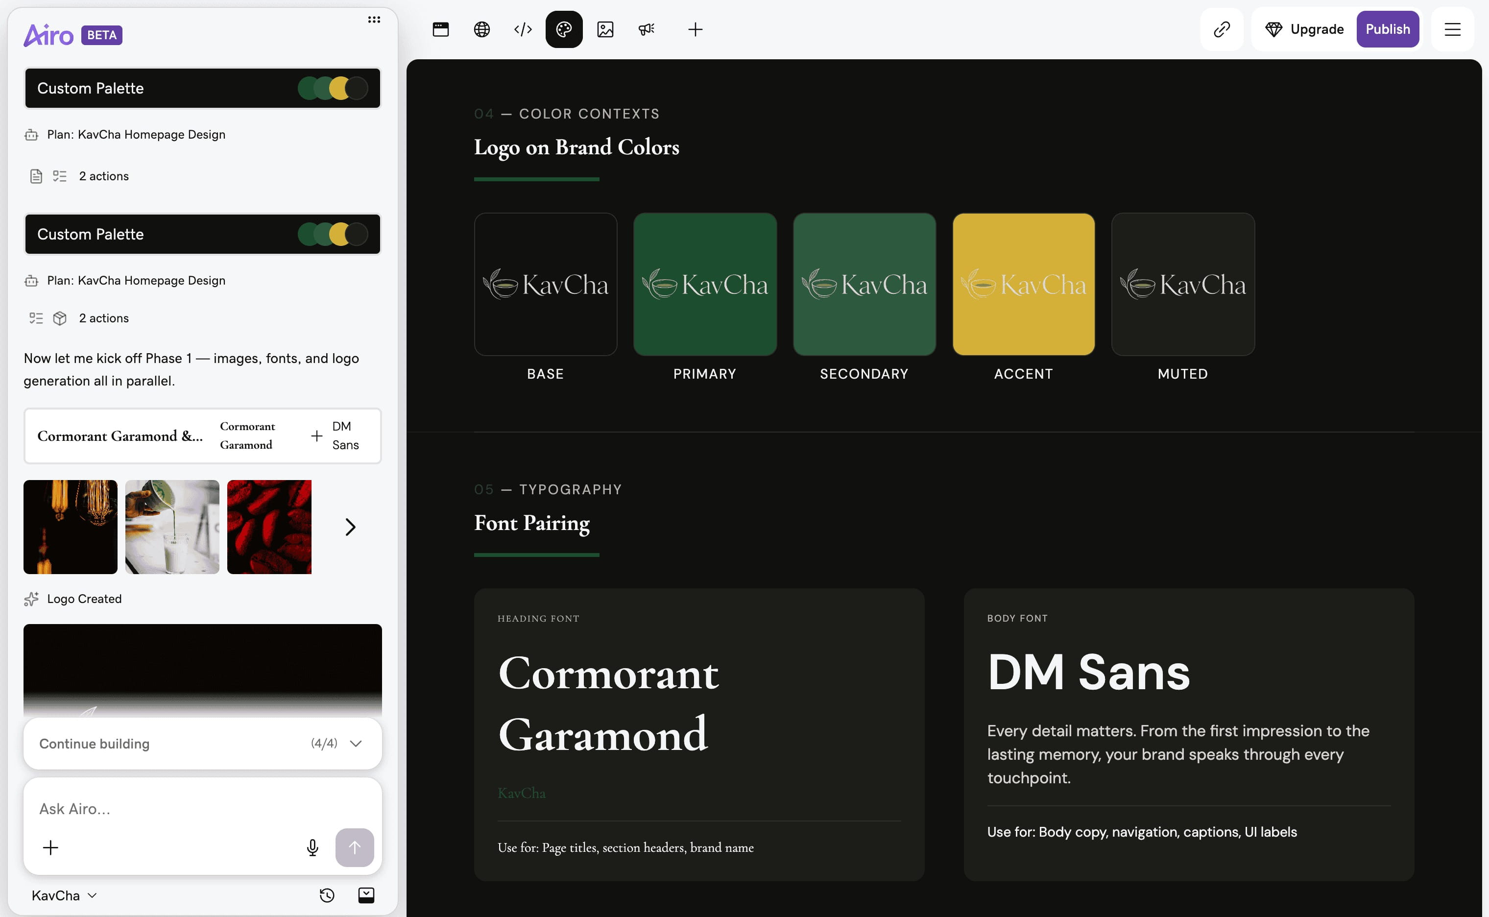Click the cube icon beside second 2 actions
Image resolution: width=1489 pixels, height=917 pixels.
pos(59,318)
